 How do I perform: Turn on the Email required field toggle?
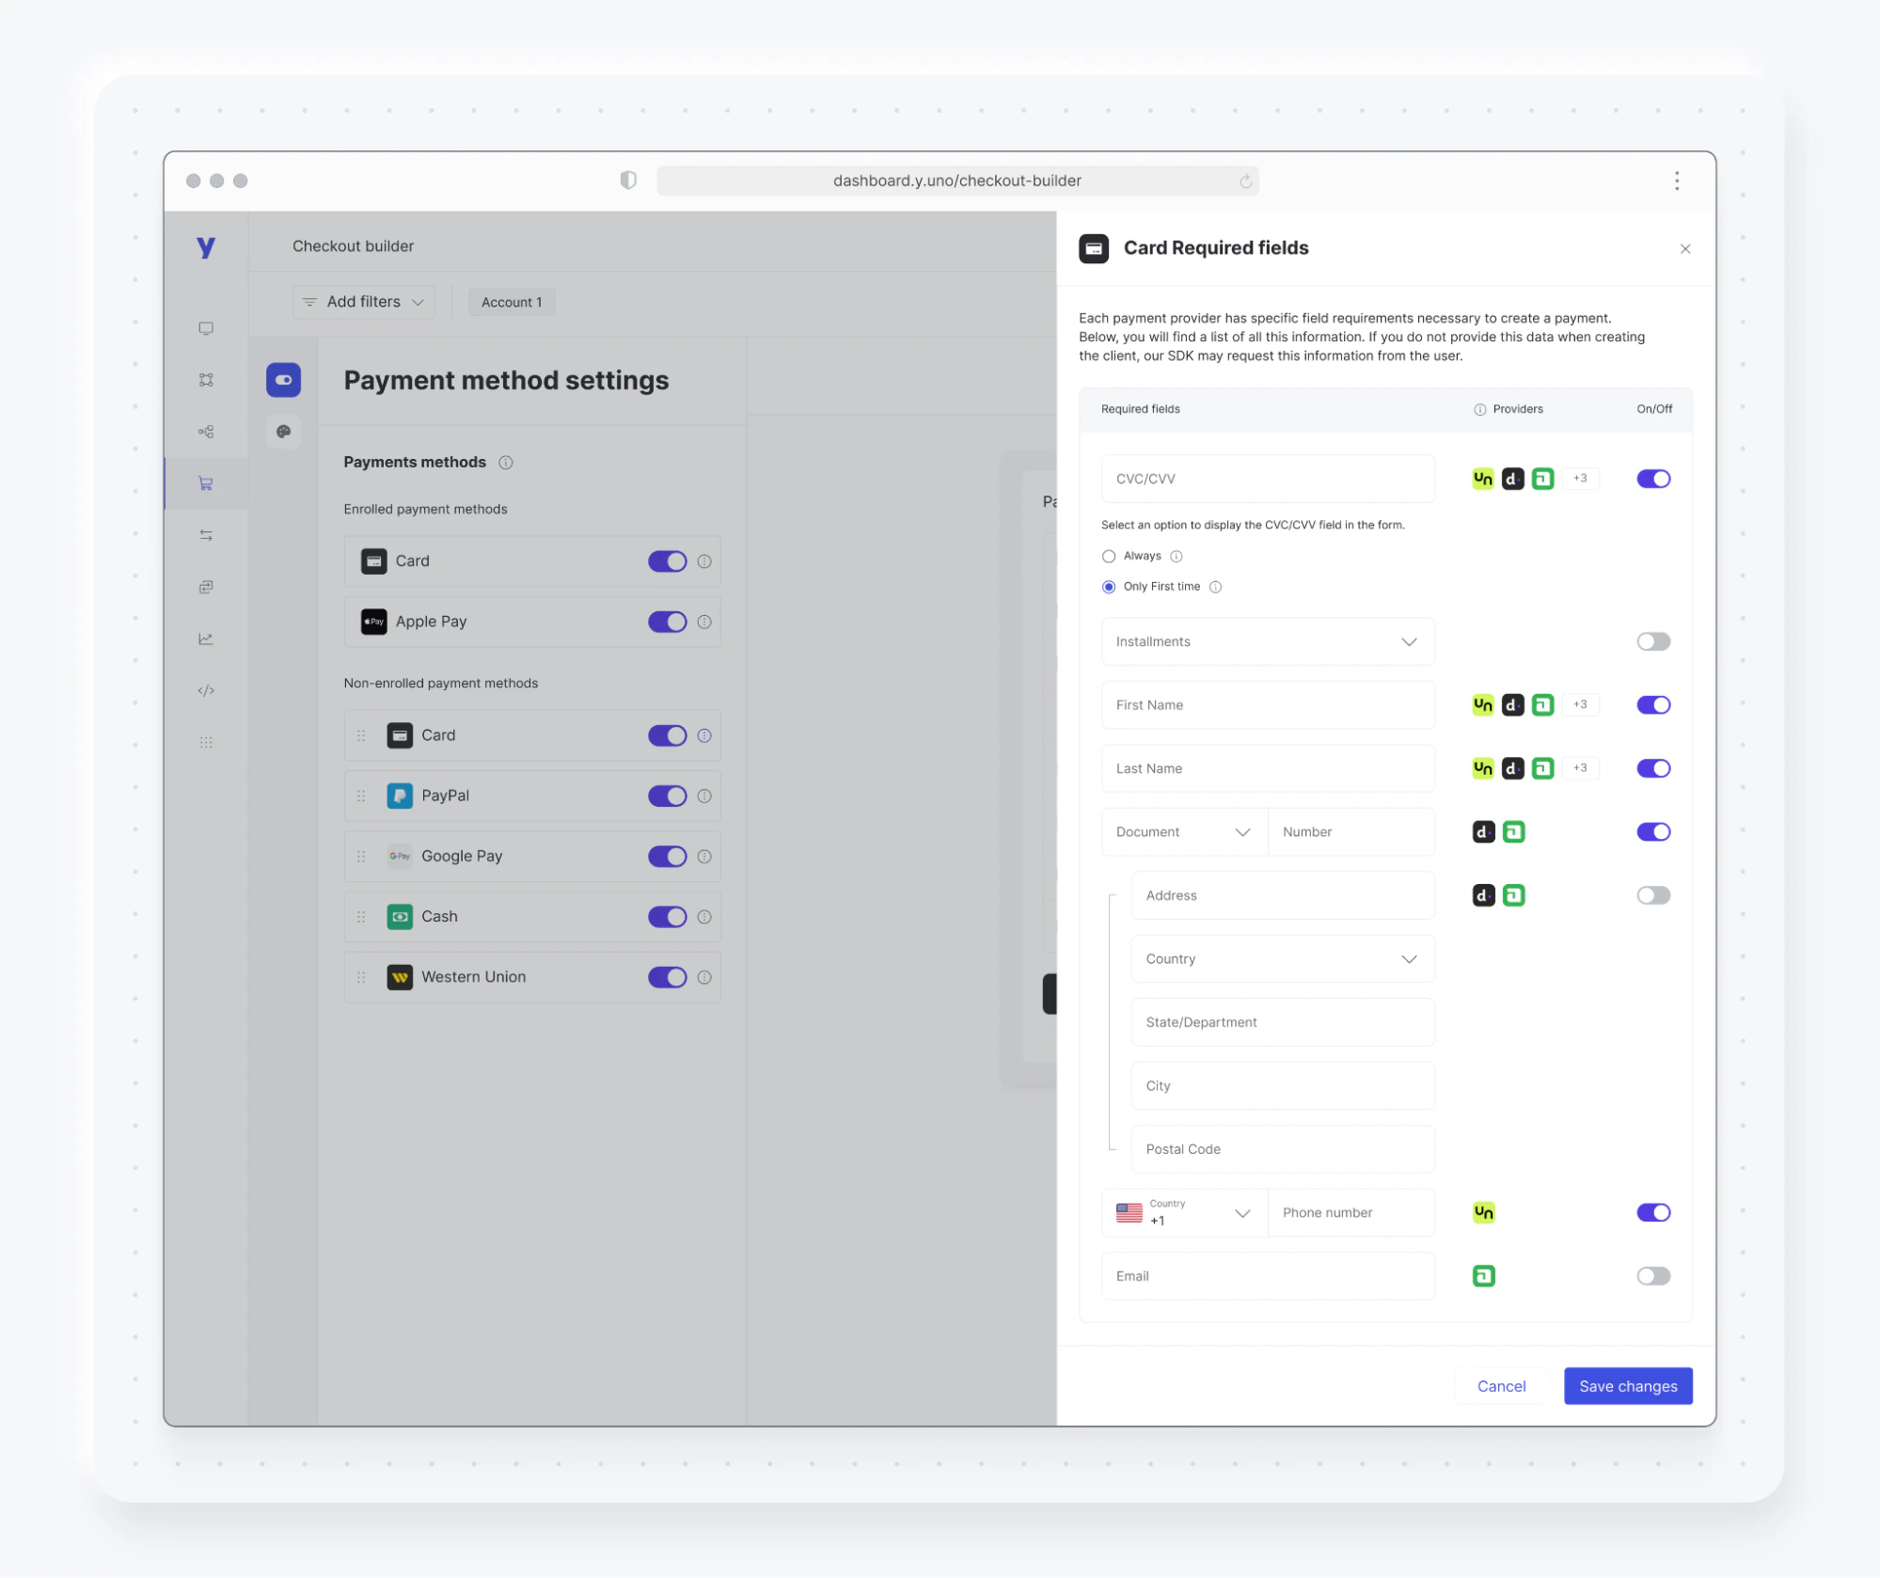[x=1652, y=1276]
